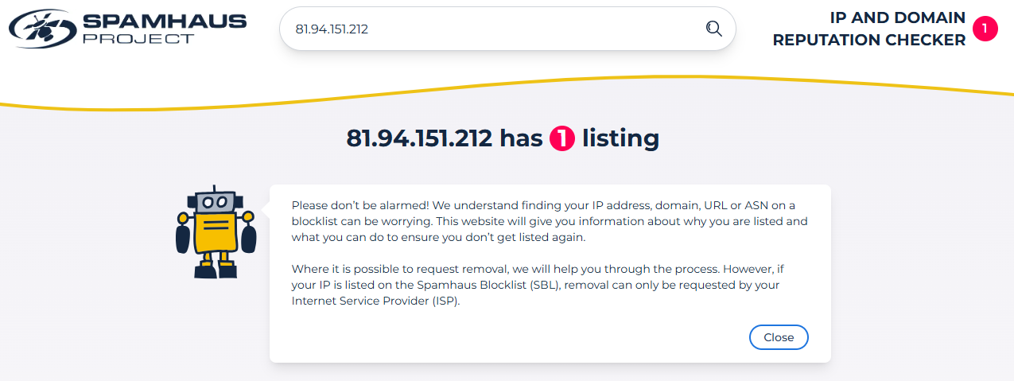Click the robot mascot's feet
This screenshot has height=381, width=1014.
pyautogui.click(x=215, y=270)
